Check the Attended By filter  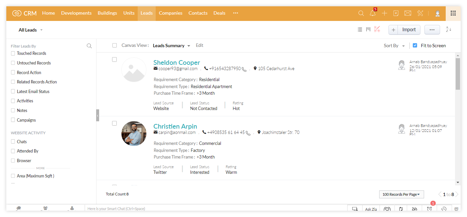pos(13,151)
